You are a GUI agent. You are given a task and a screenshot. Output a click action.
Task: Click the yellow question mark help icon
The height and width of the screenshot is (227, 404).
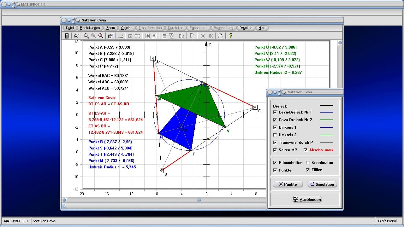[231, 36]
